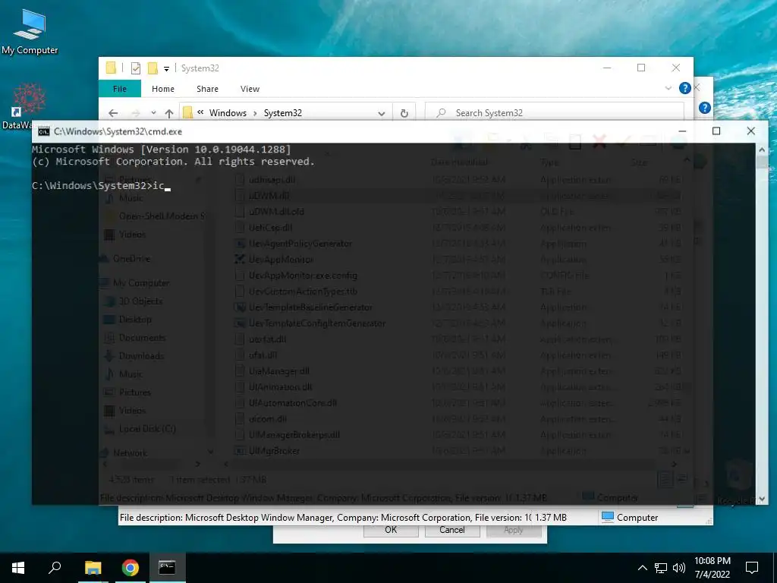Click the New folder quick access icon
This screenshot has width=777, height=583.
point(153,68)
